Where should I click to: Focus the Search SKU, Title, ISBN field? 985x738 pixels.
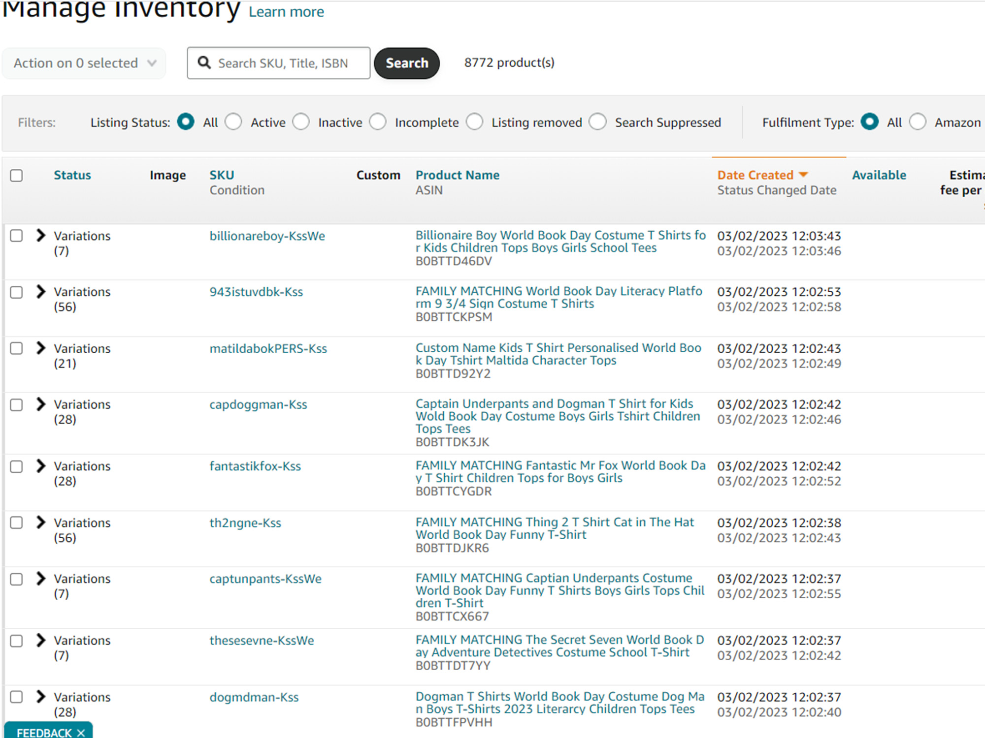coord(279,63)
